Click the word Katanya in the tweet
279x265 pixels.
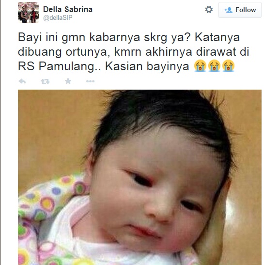tap(217, 37)
